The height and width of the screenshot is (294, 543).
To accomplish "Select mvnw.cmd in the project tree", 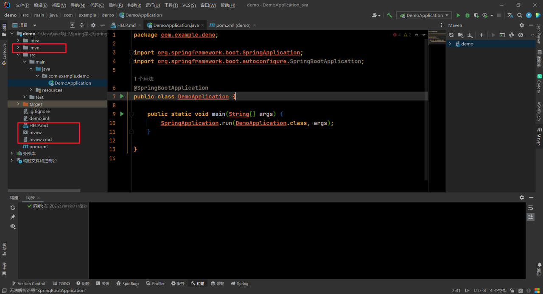I will click(x=40, y=139).
